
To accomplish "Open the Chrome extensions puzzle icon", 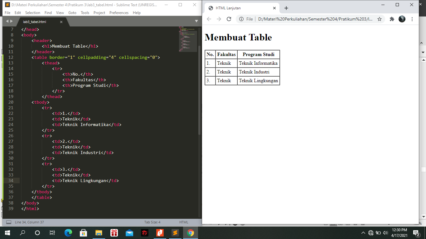I will pyautogui.click(x=392, y=19).
